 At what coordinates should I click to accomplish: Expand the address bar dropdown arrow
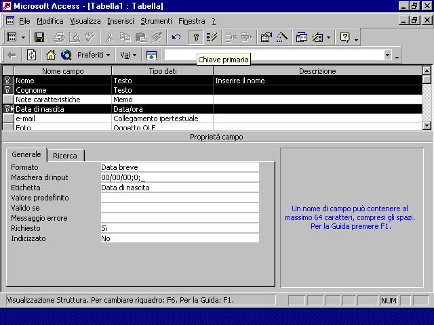click(387, 55)
